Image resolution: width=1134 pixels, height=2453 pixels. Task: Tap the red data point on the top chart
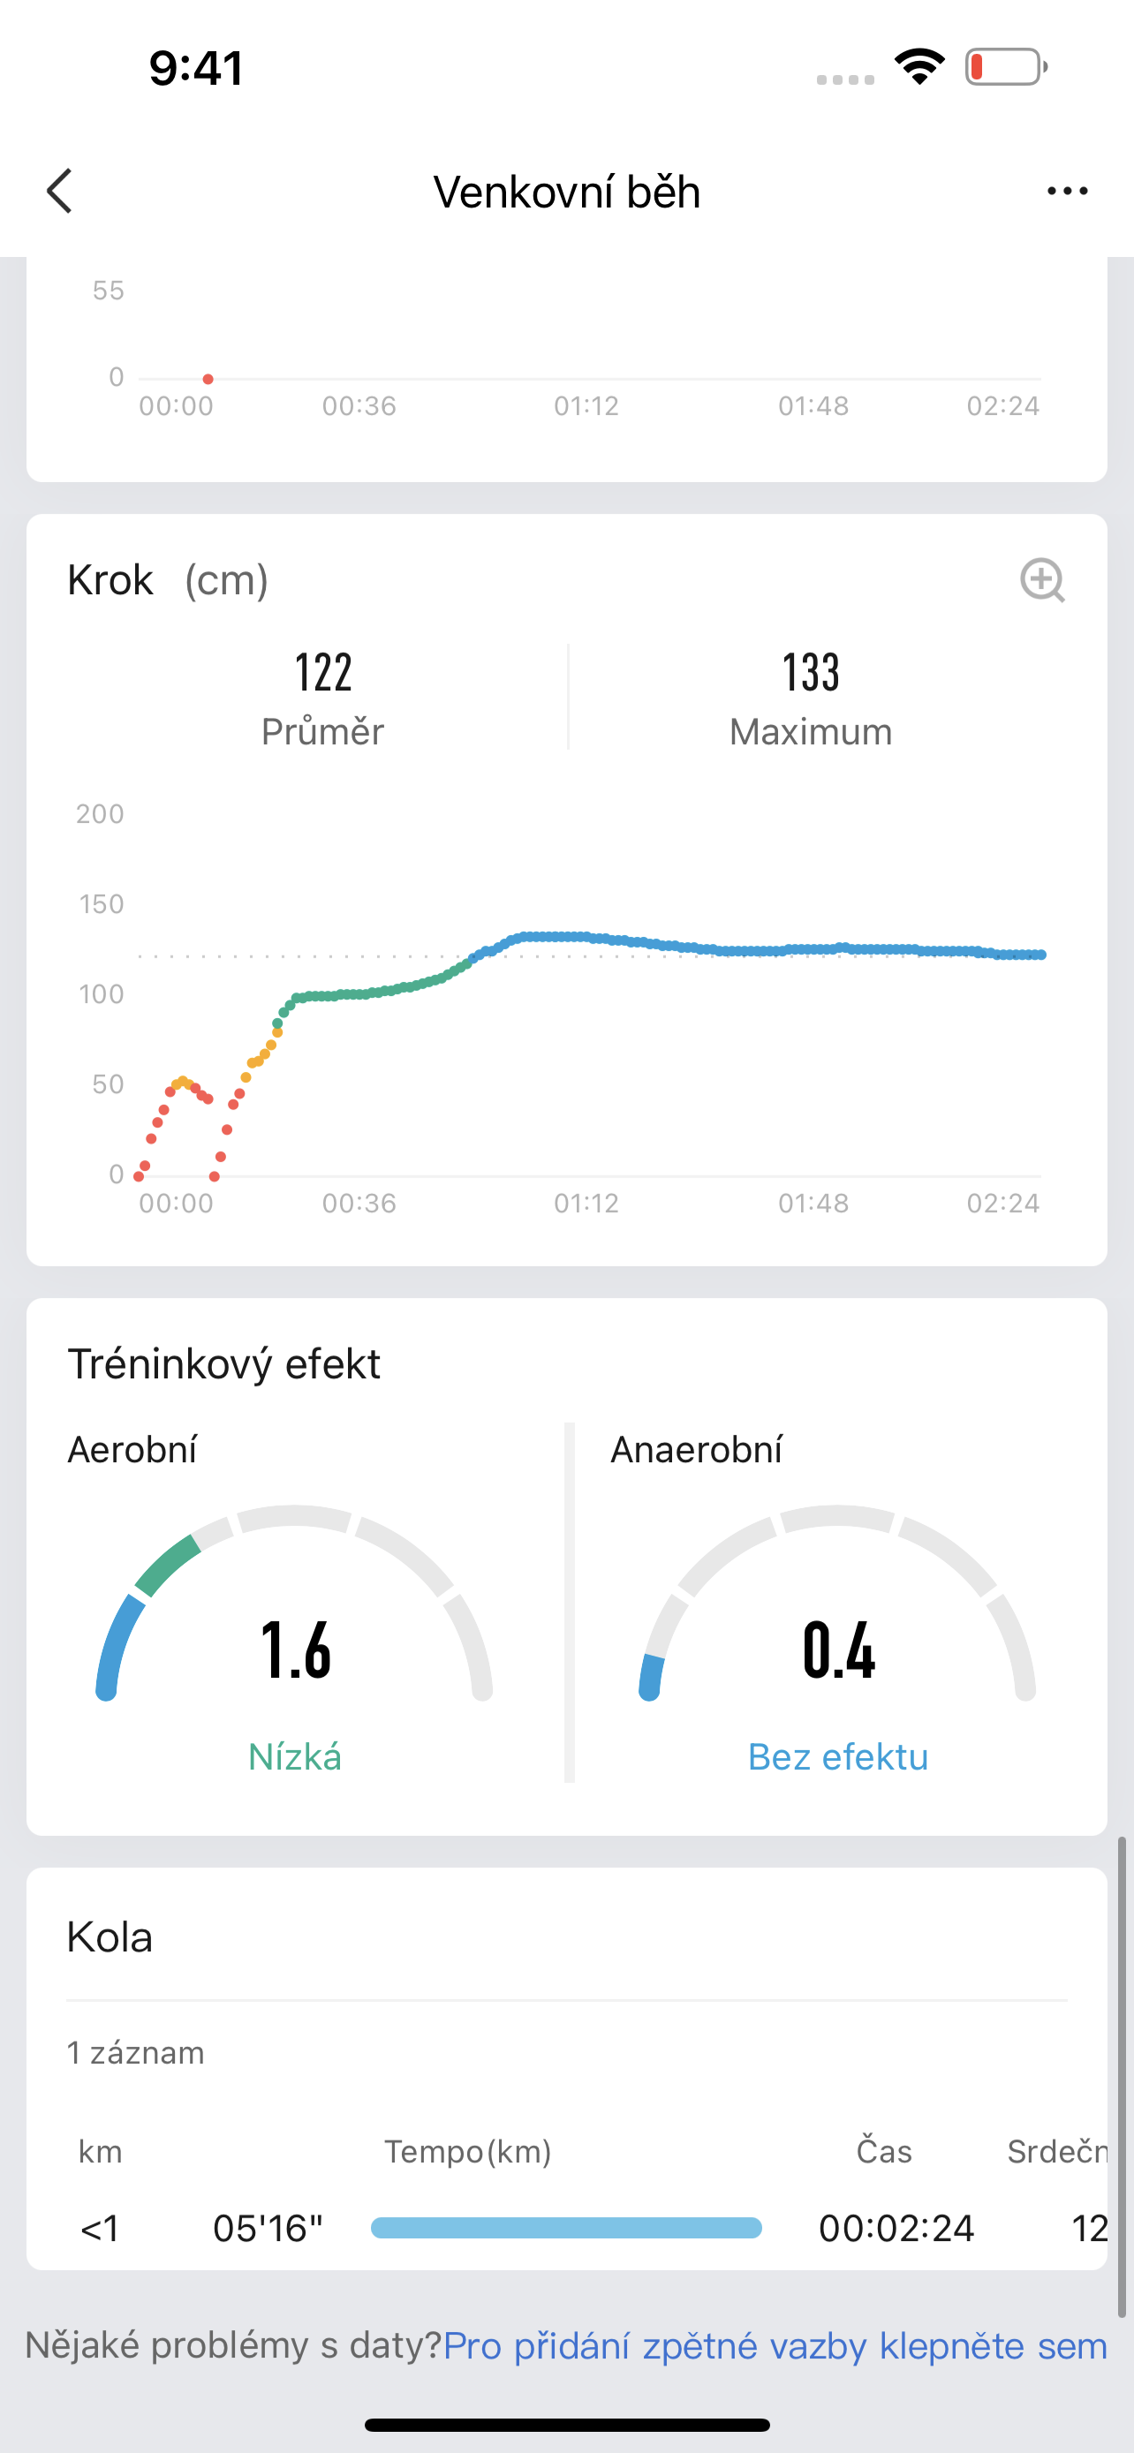[208, 378]
